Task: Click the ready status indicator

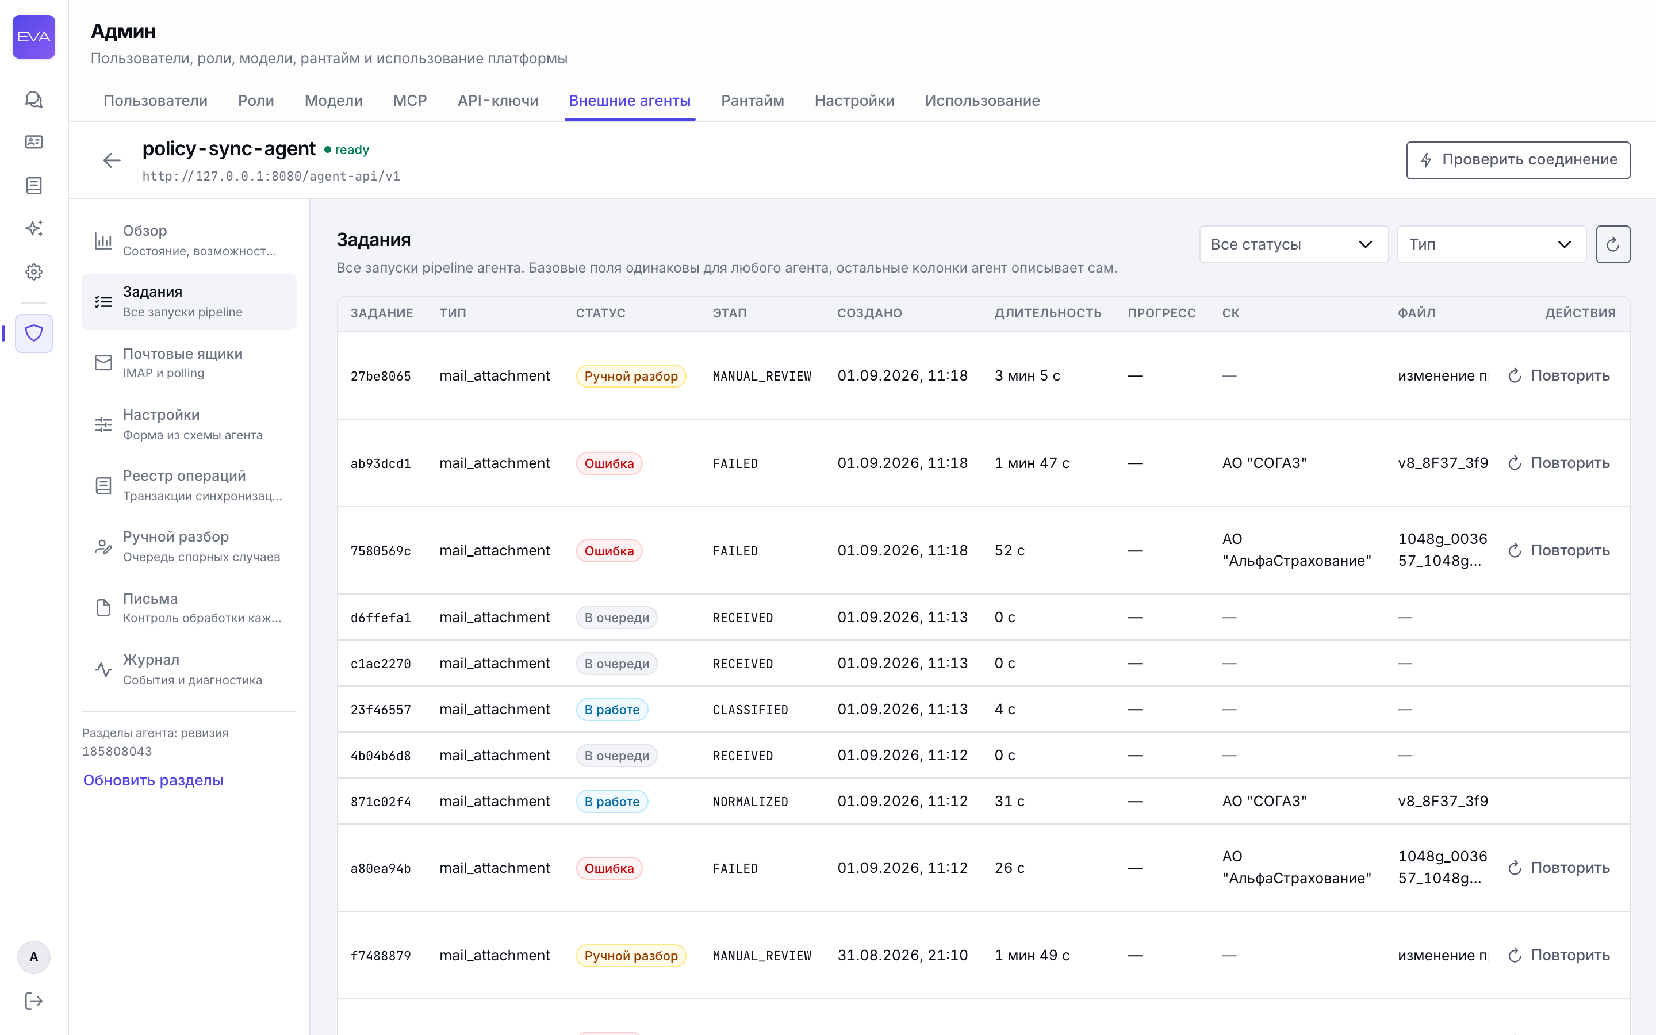Action: (x=346, y=149)
